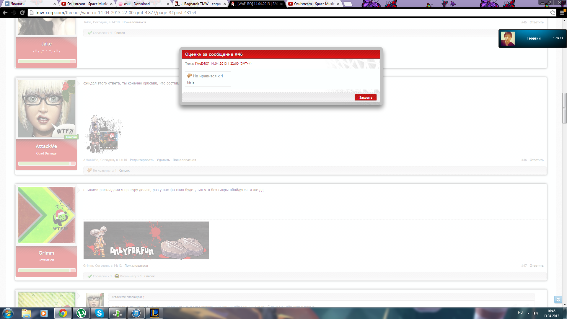Close the osu! - Download tab

(168, 4)
